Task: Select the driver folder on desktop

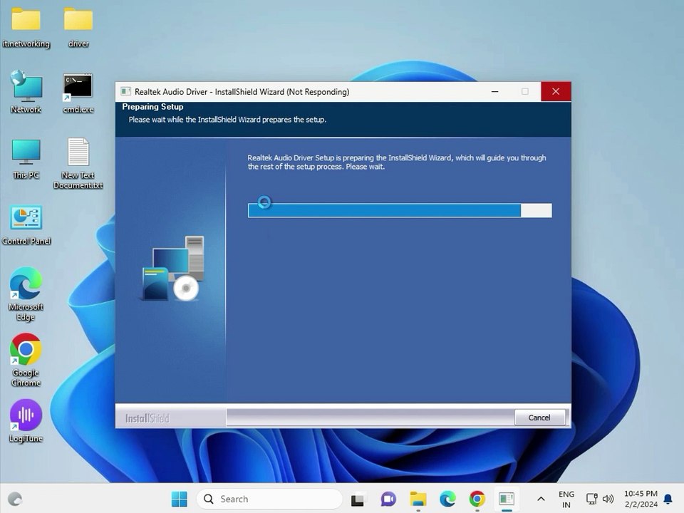Action: click(x=78, y=28)
